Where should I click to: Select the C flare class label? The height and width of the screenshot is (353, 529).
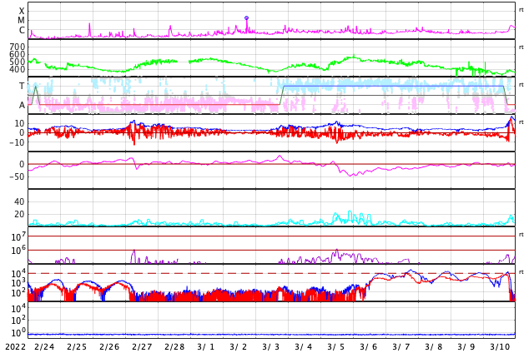pos(22,30)
